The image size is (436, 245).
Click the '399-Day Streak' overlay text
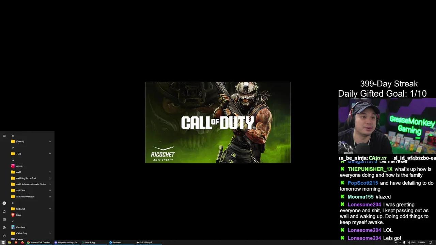[389, 84]
